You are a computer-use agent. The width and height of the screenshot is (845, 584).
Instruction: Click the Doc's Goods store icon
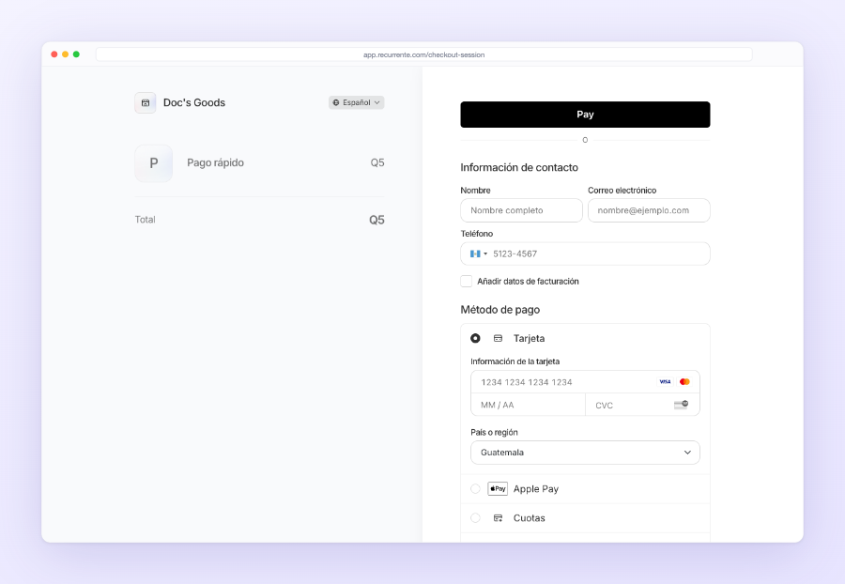click(145, 102)
